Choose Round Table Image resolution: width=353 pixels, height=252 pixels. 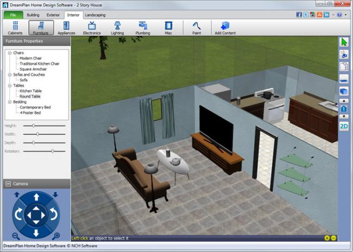point(30,96)
